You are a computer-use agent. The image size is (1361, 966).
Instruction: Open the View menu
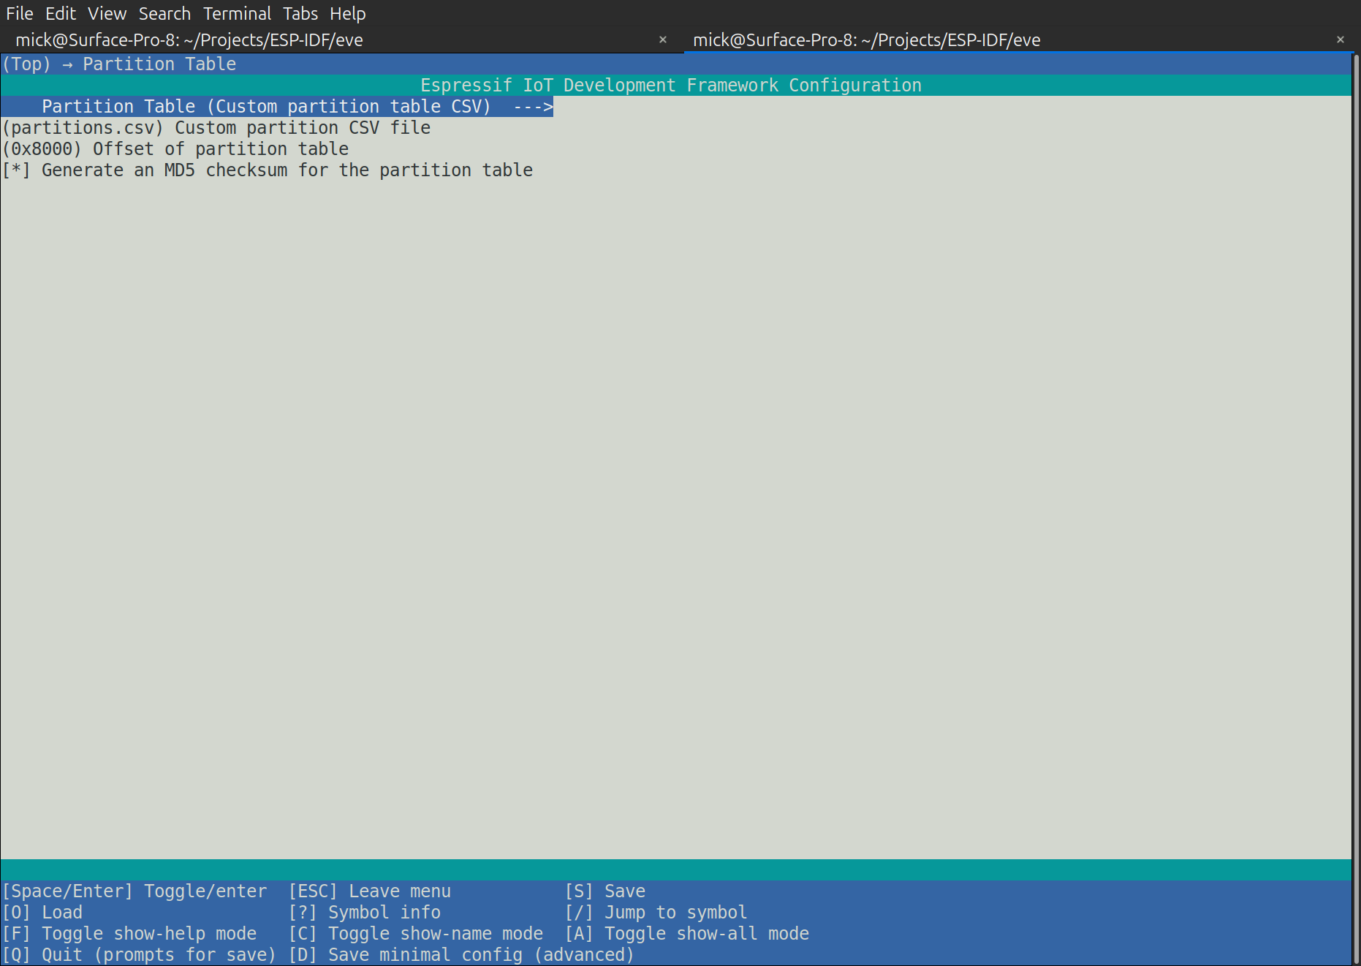(x=107, y=13)
